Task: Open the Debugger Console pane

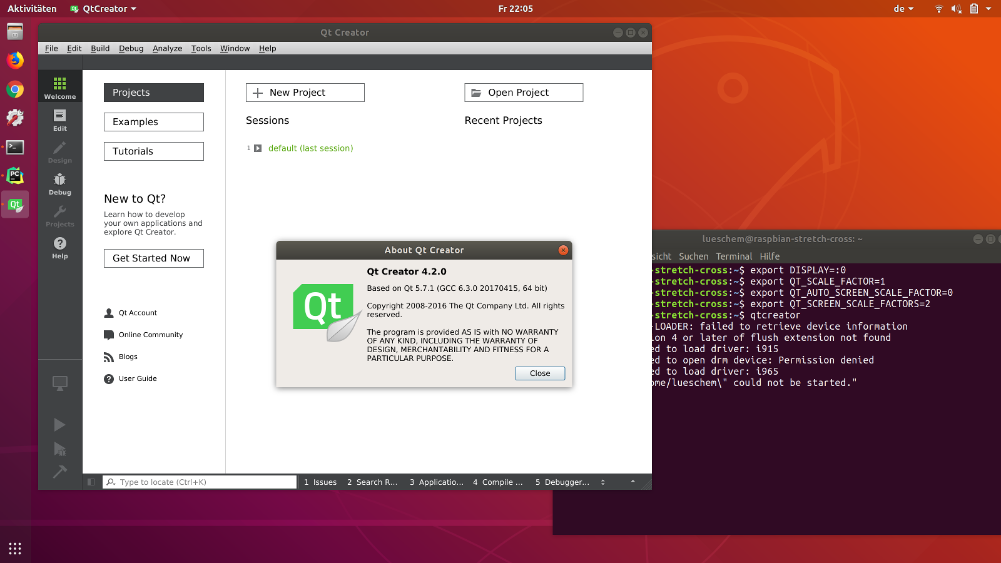Action: tap(562, 482)
